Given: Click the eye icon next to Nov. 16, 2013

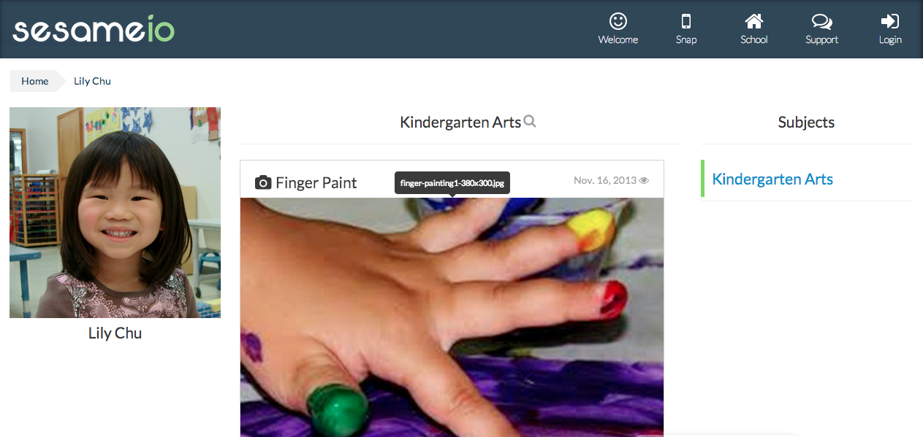Looking at the screenshot, I should (644, 180).
